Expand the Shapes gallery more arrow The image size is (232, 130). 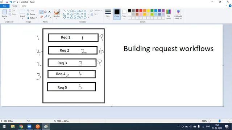point(88,18)
